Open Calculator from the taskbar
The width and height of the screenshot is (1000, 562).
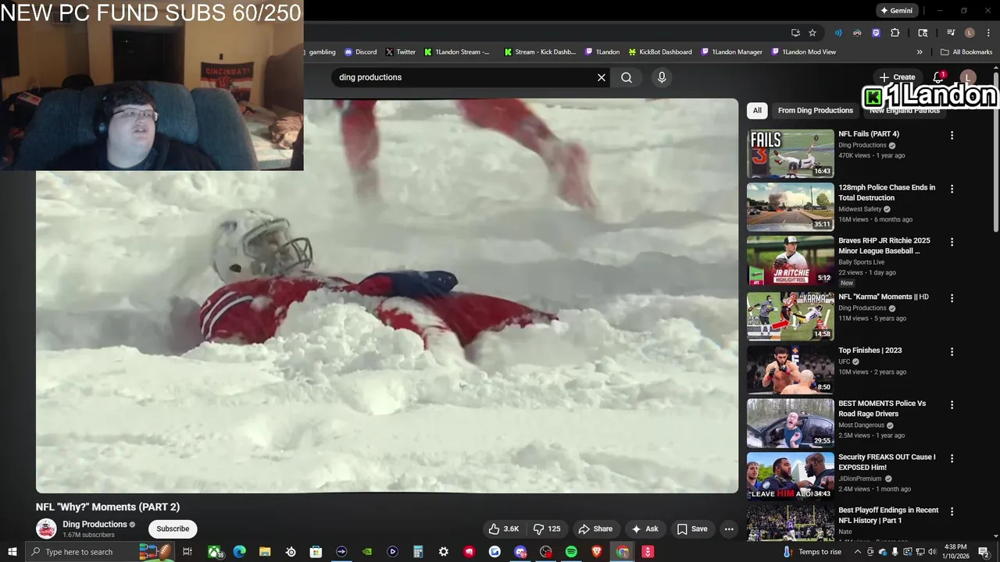(418, 552)
